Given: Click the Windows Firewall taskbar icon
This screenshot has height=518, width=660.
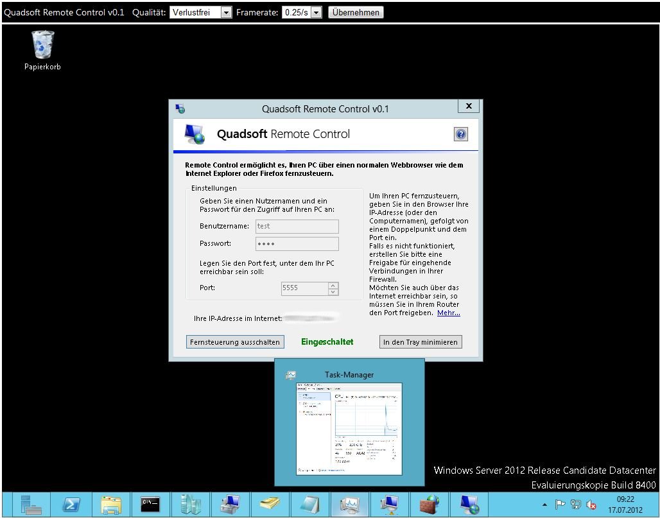Looking at the screenshot, I should click(x=428, y=505).
